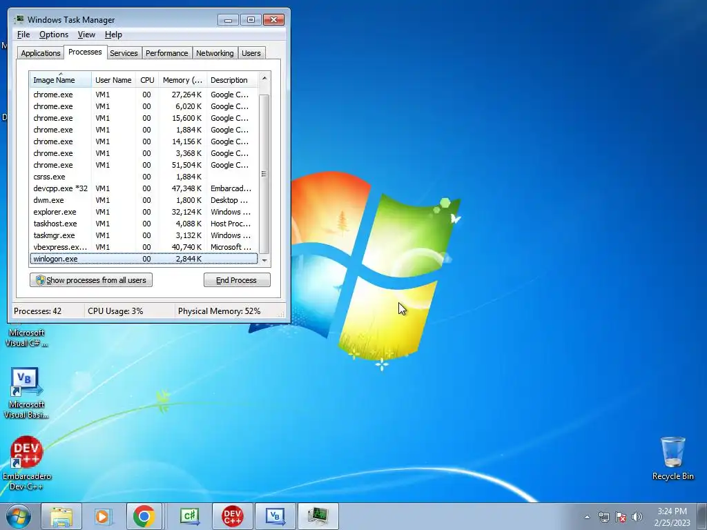707x530 pixels.
Task: Select chrome.exe using 51,504 K memory
Action: point(144,165)
